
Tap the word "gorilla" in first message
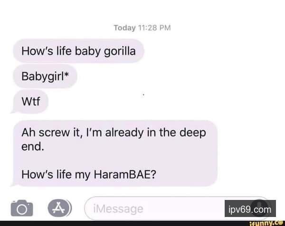point(120,51)
